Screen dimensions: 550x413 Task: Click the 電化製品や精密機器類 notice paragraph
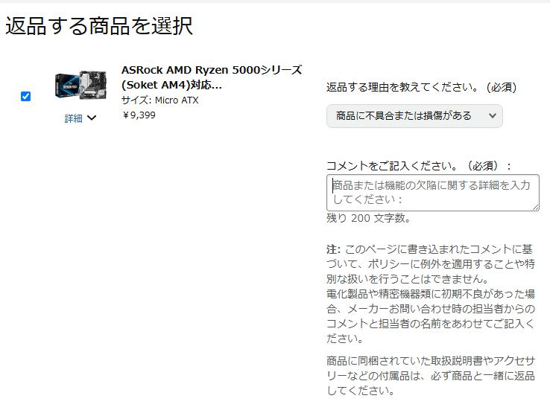coord(431,316)
